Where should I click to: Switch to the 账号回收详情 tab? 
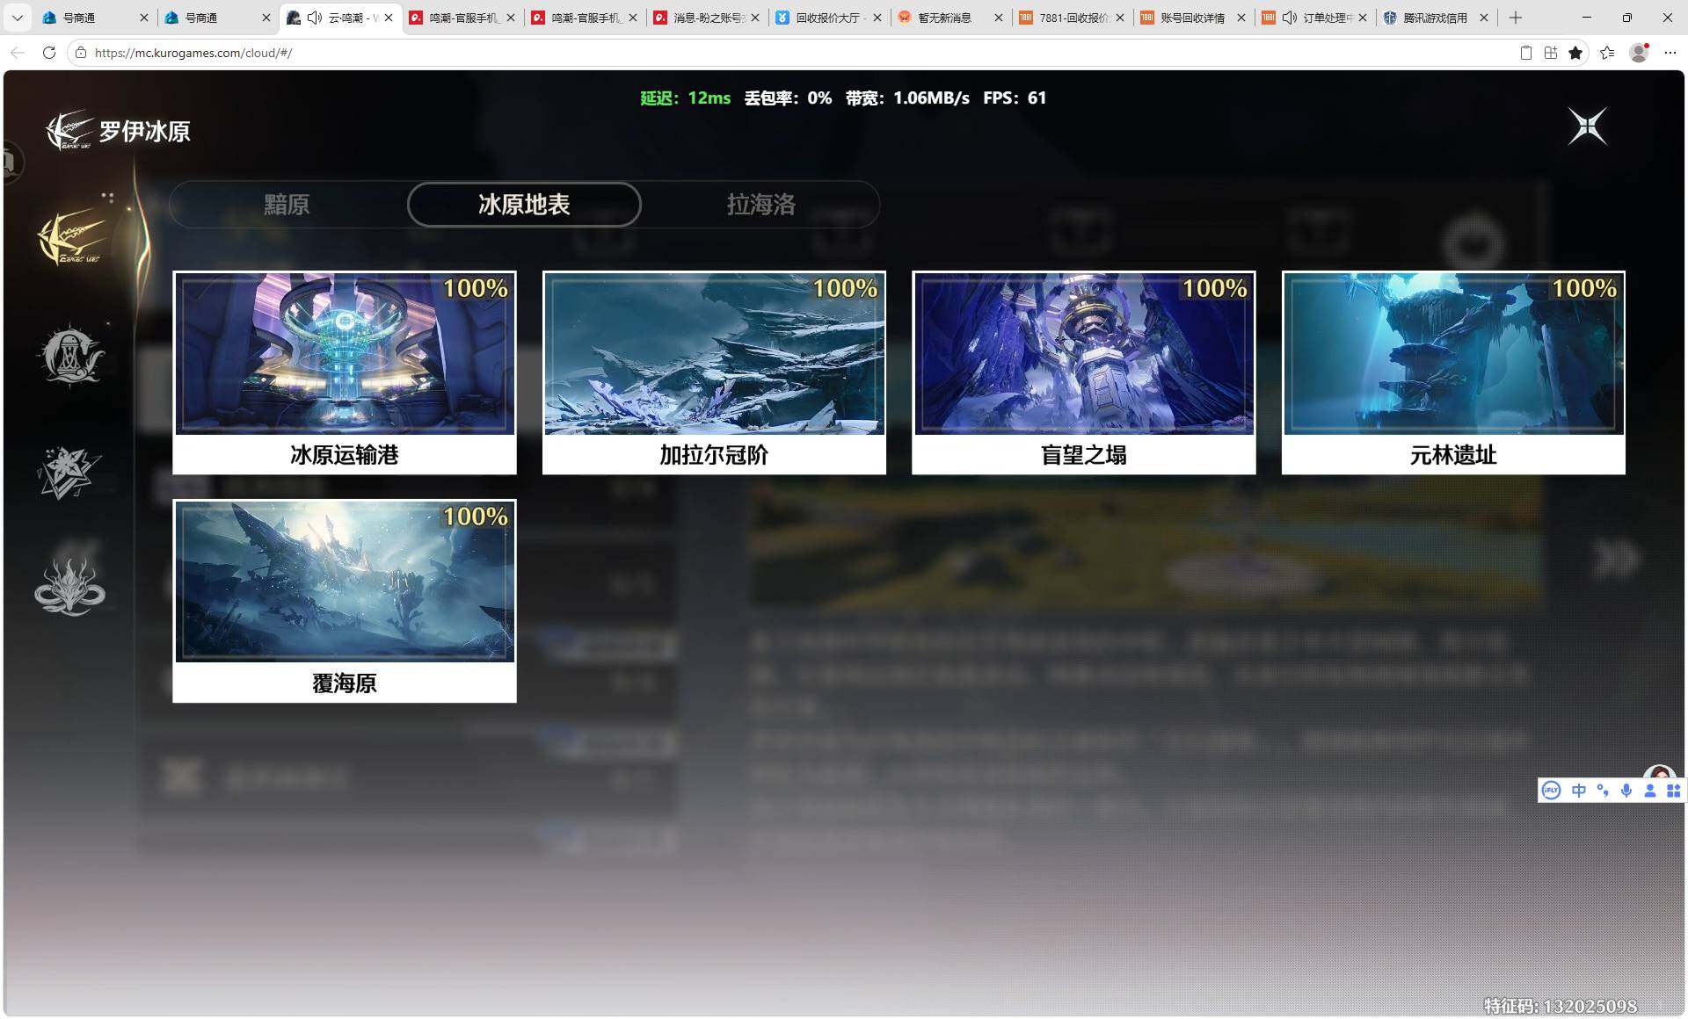coord(1192,18)
